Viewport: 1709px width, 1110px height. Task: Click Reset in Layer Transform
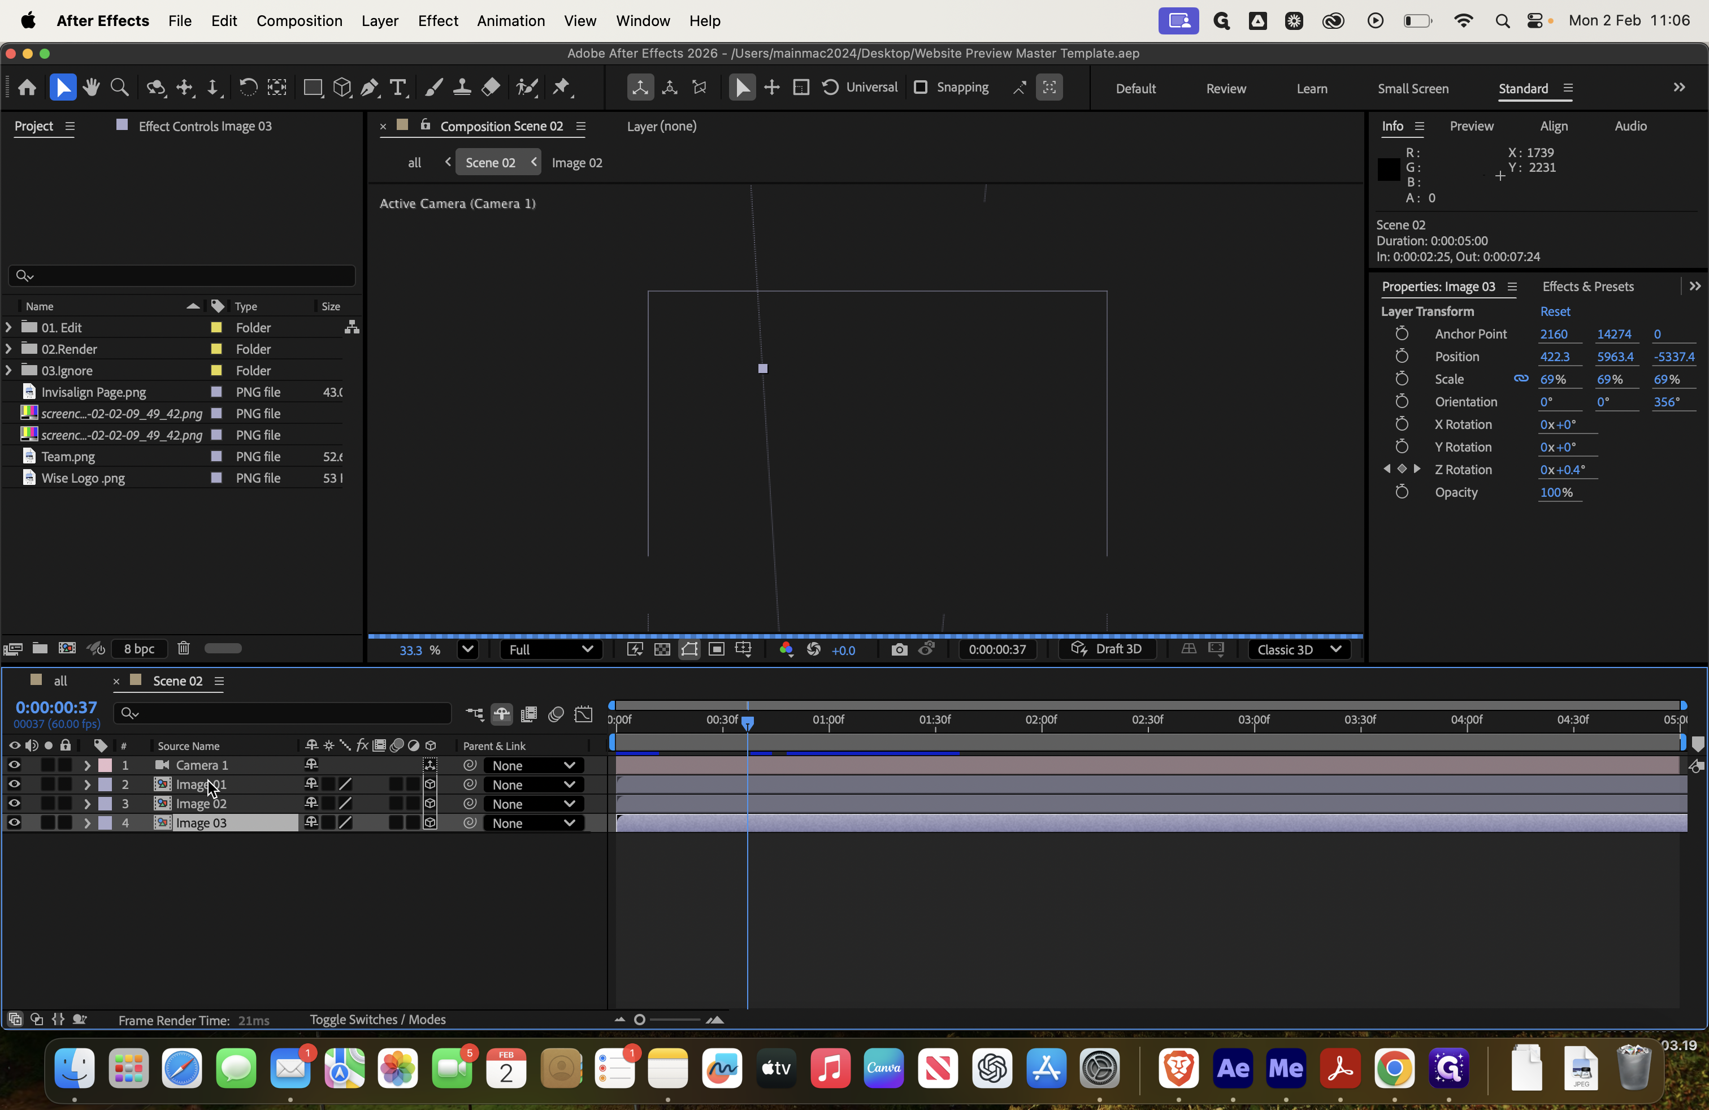pyautogui.click(x=1555, y=311)
